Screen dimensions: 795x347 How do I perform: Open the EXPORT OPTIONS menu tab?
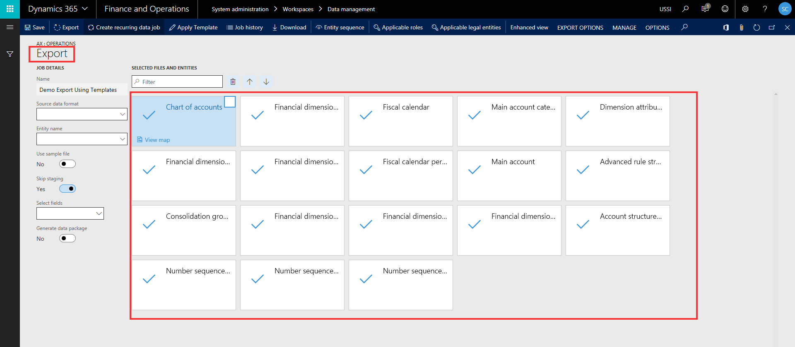point(580,28)
